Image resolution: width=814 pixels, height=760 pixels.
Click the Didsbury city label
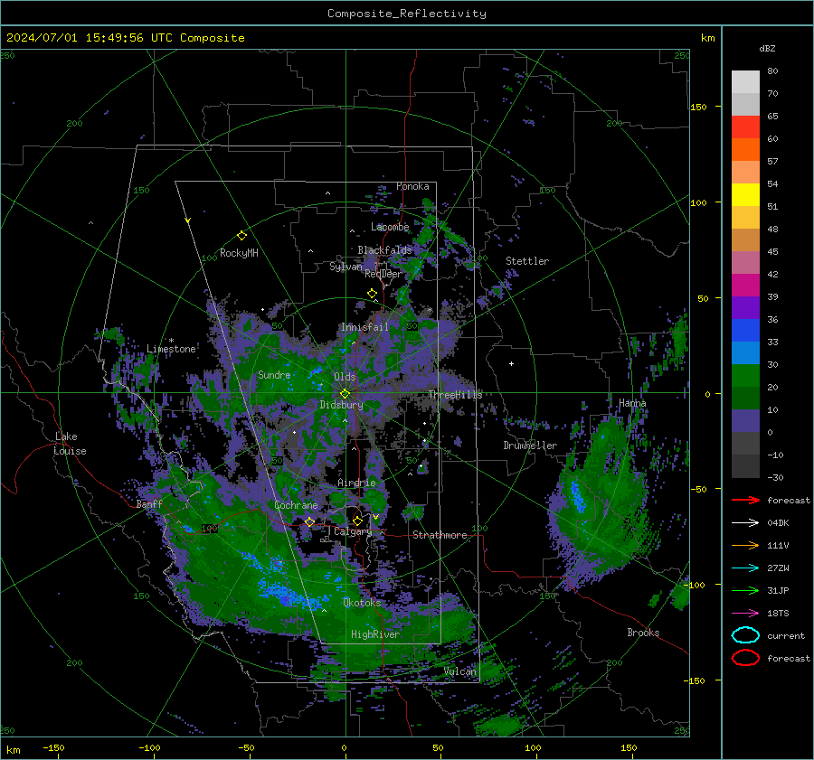[x=341, y=405]
